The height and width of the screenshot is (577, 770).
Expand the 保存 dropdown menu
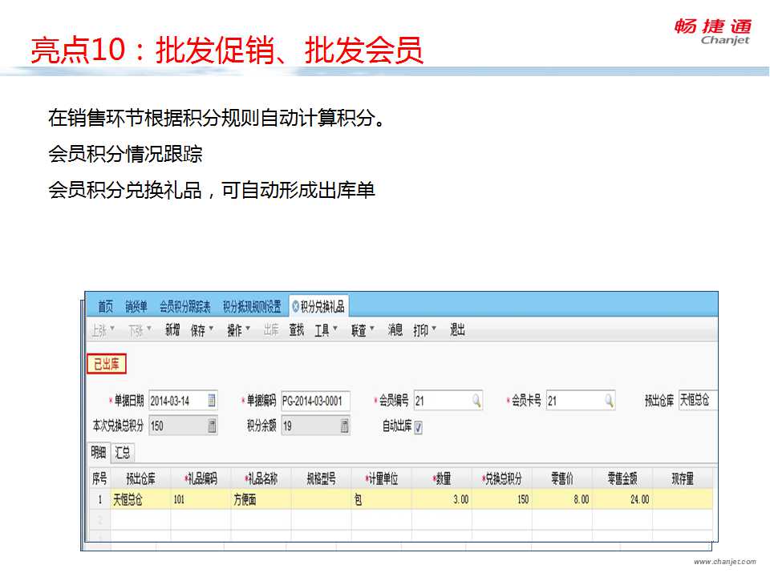point(202,330)
